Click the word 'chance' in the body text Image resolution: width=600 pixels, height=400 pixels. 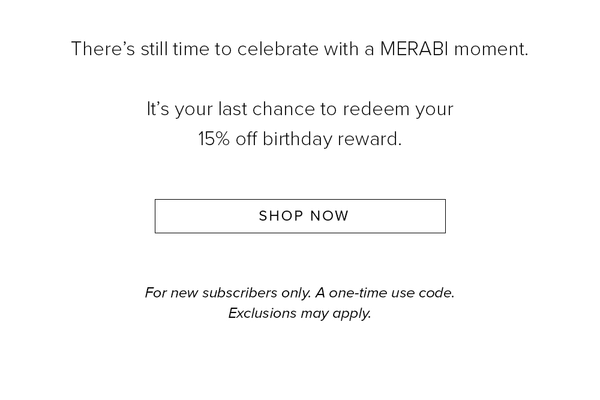284,109
